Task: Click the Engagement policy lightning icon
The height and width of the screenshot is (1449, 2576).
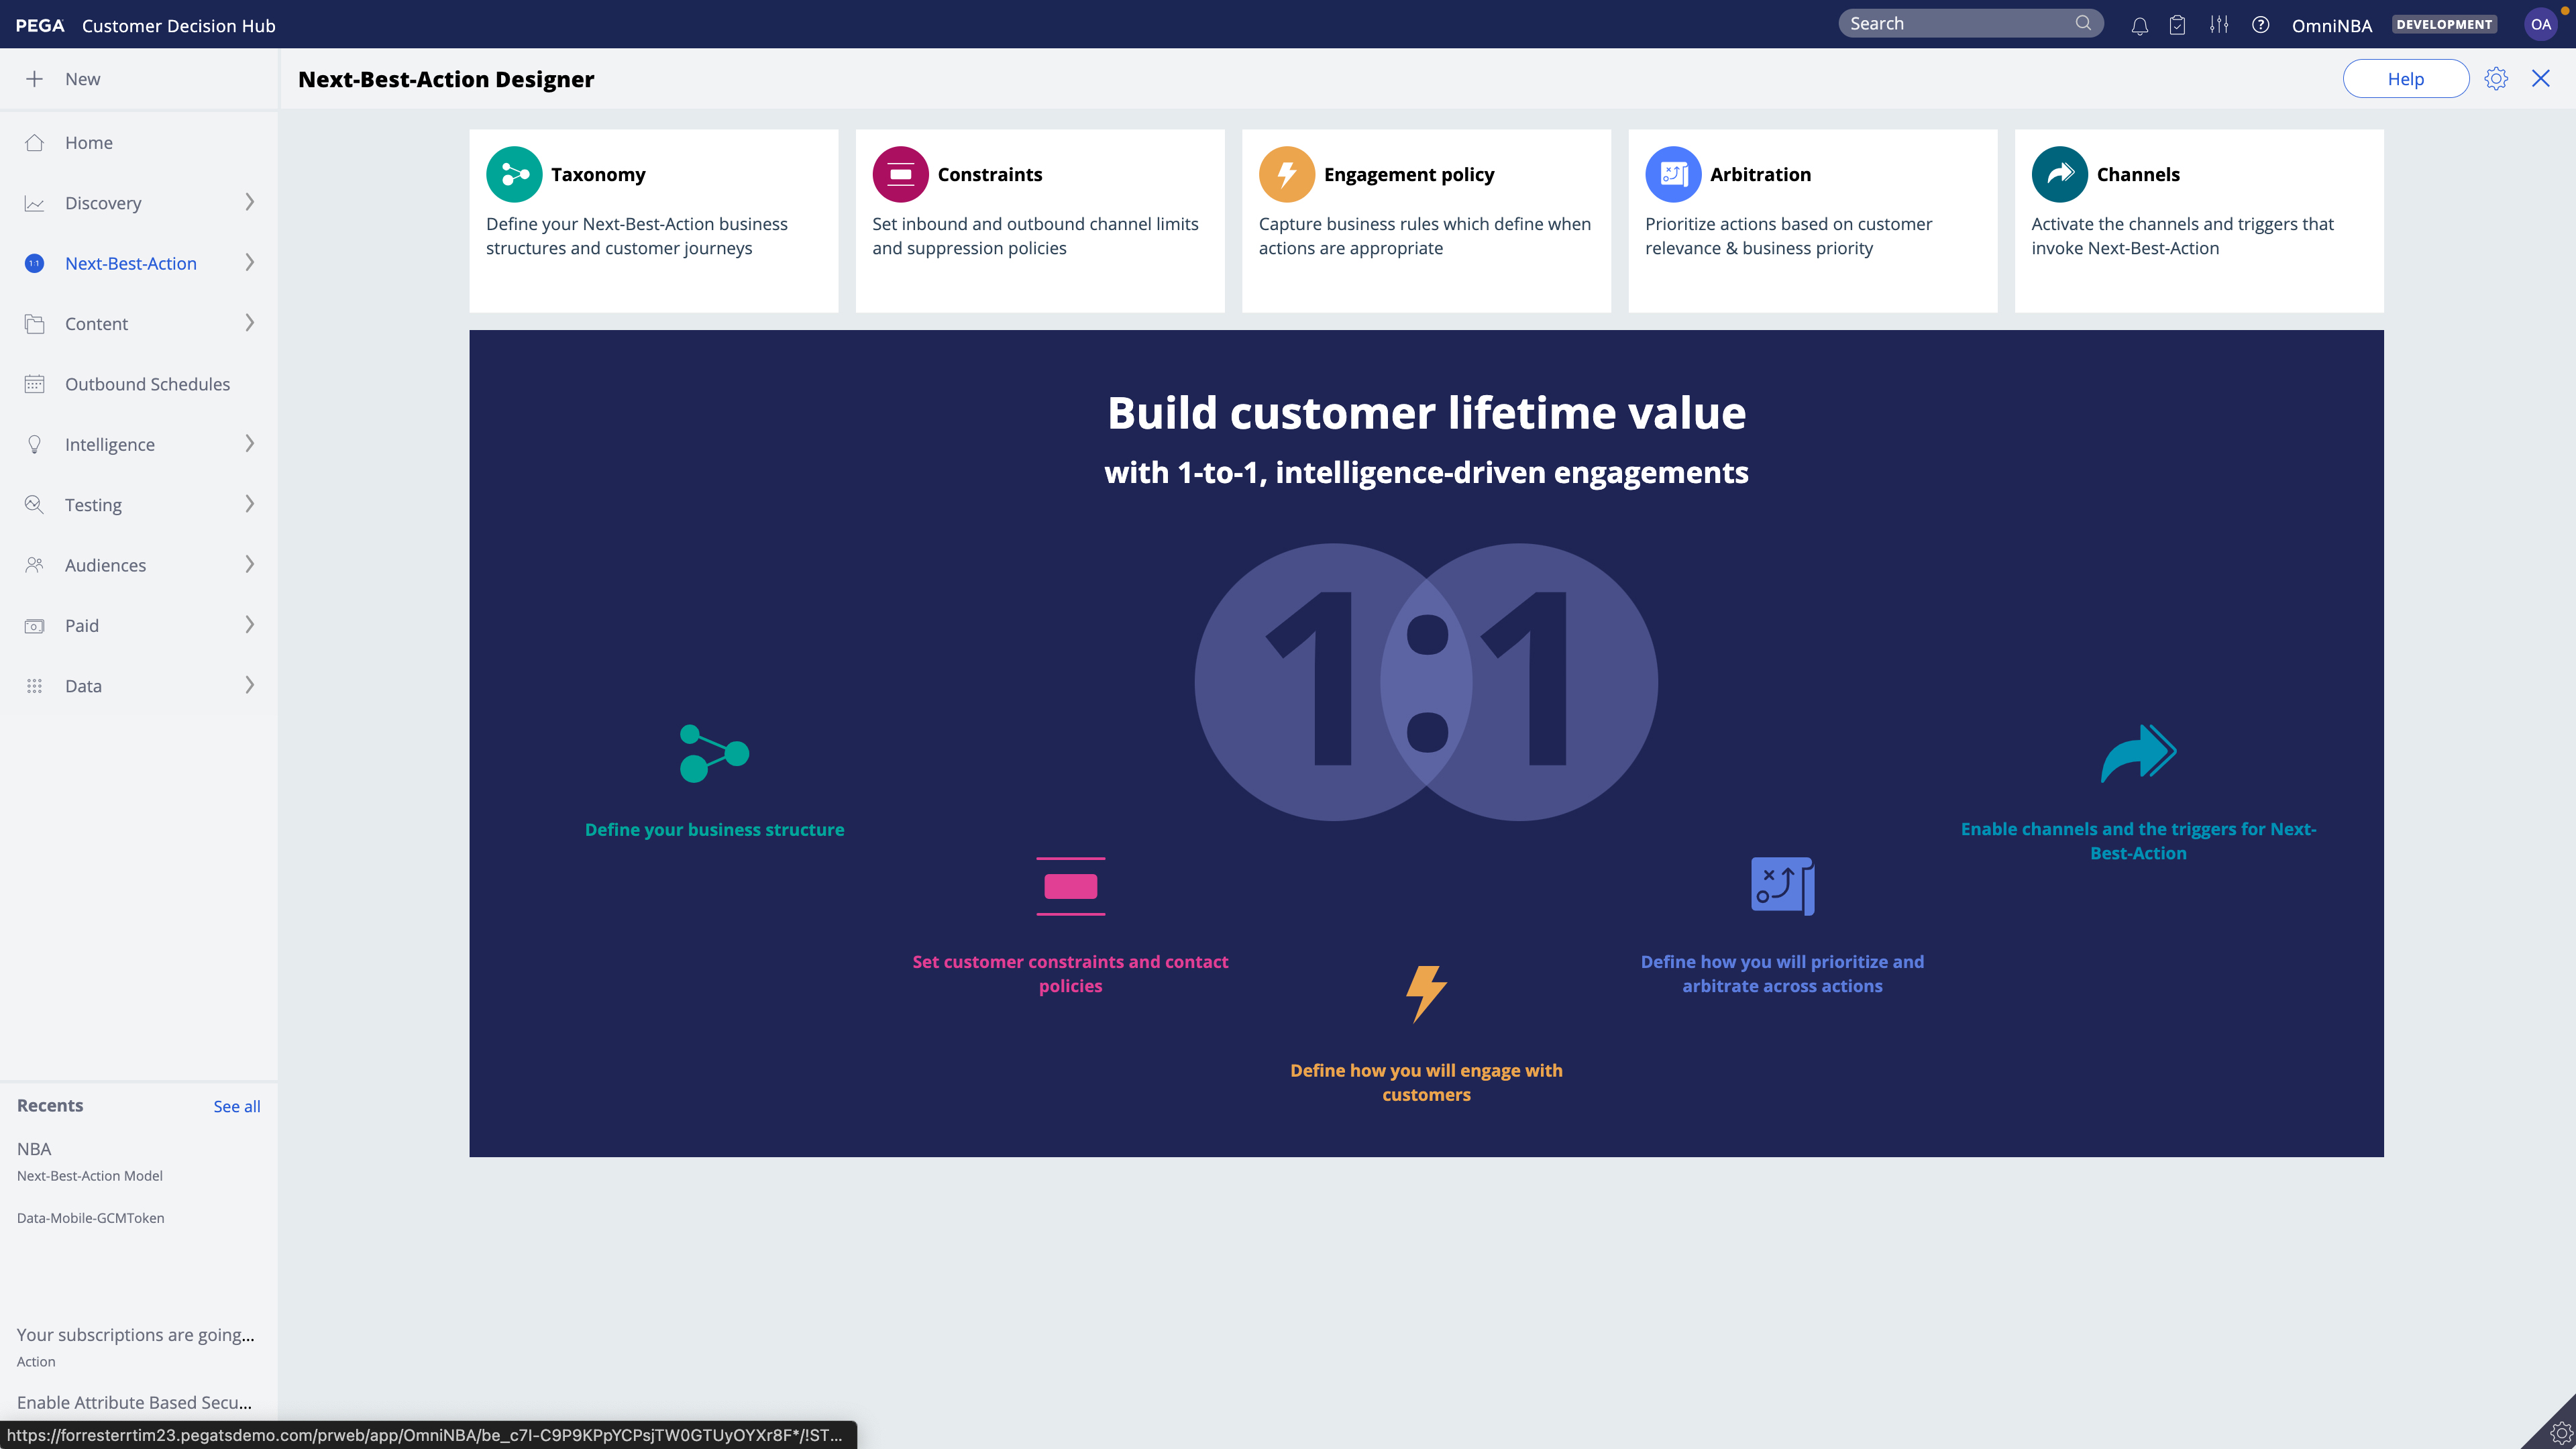Action: pyautogui.click(x=1286, y=174)
